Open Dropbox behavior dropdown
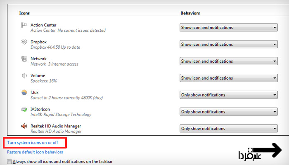 point(228,45)
